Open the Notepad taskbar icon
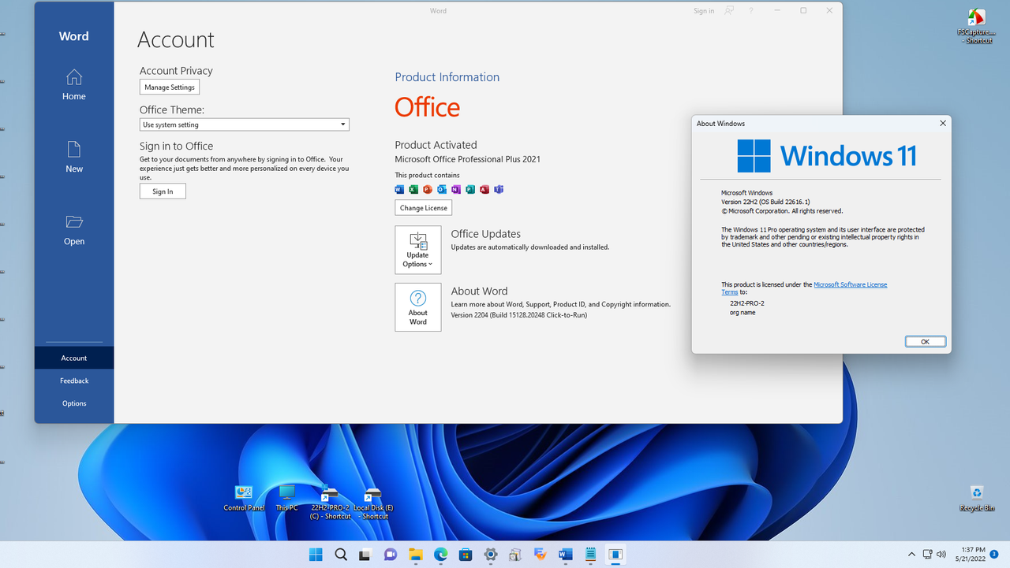Viewport: 1010px width, 568px height. pyautogui.click(x=590, y=555)
